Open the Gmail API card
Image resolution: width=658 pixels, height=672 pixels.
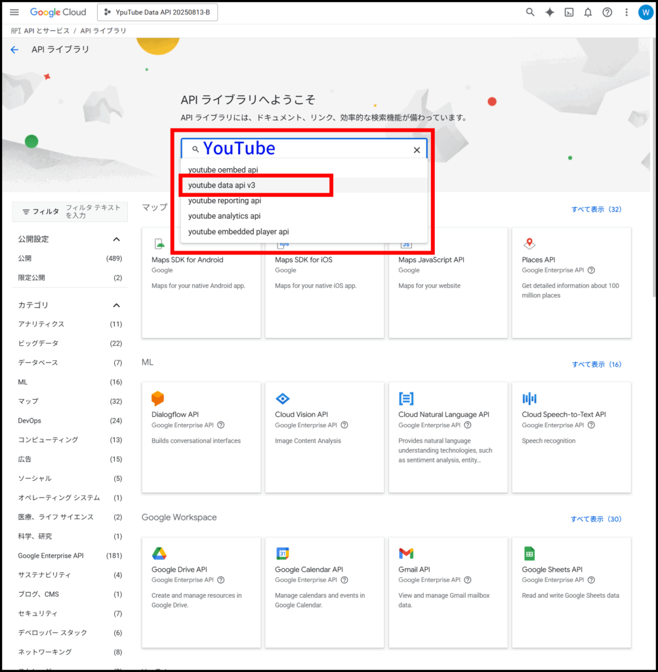coord(448,593)
